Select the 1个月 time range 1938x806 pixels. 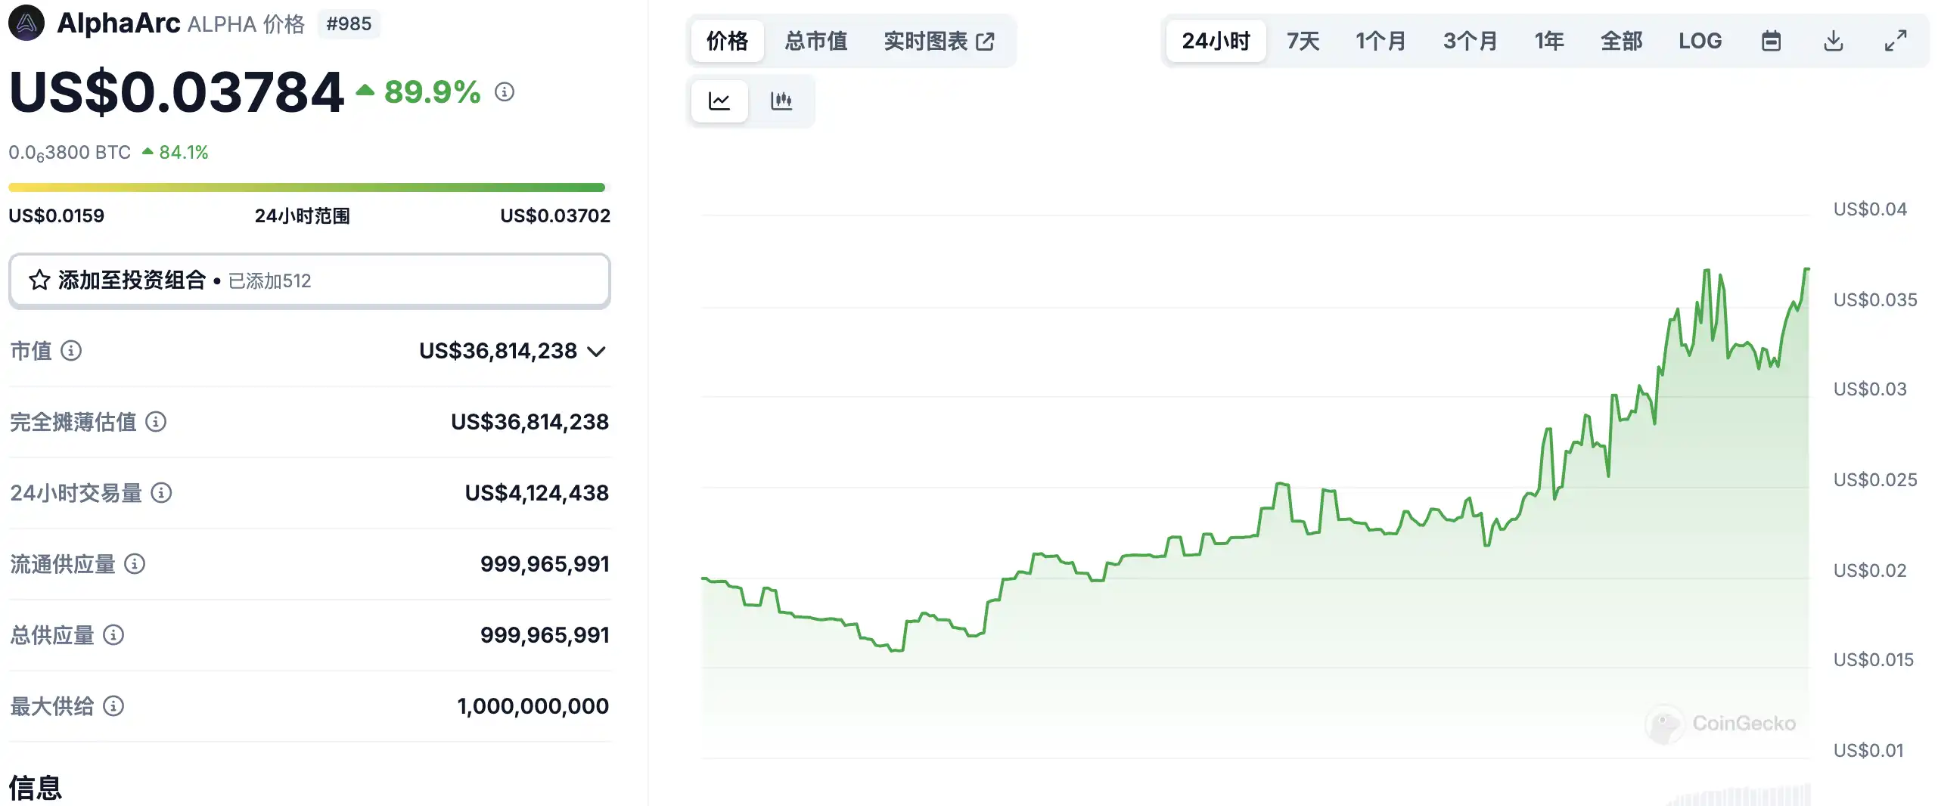pyautogui.click(x=1381, y=41)
